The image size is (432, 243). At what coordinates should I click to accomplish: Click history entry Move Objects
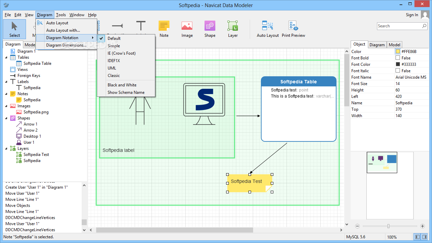tap(18, 206)
